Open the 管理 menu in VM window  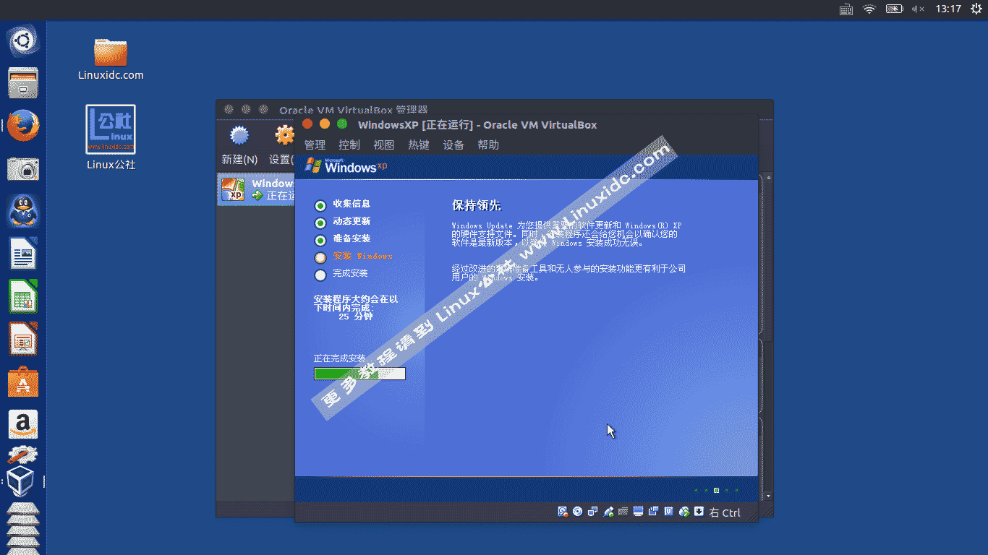click(x=315, y=145)
